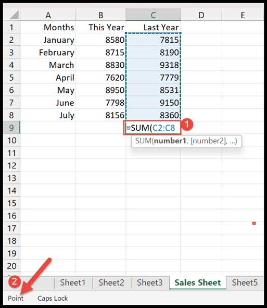Open the Sheet3 tab

coord(150,282)
